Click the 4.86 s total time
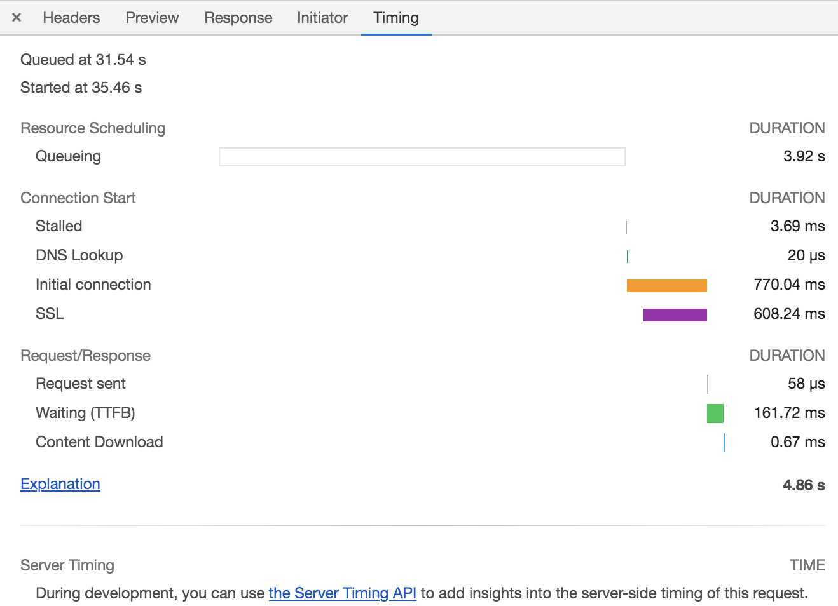This screenshot has width=838, height=606. [804, 485]
